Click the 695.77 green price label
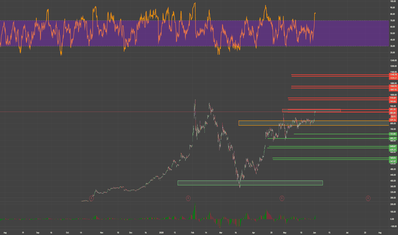The width and height of the screenshot is (398, 235). point(393,138)
